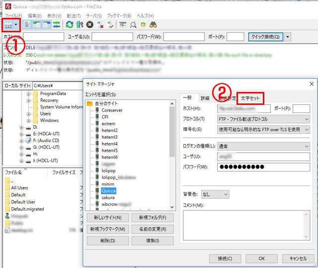Toggle local directory tree toolbar icon
Image resolution: width=318 pixels, height=268 pixels.
(x=37, y=25)
